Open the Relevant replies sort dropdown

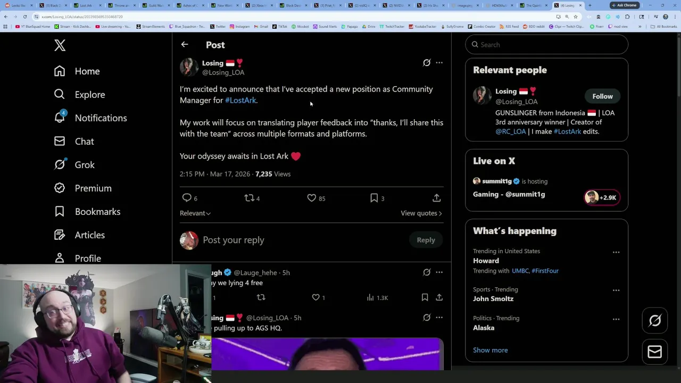195,213
